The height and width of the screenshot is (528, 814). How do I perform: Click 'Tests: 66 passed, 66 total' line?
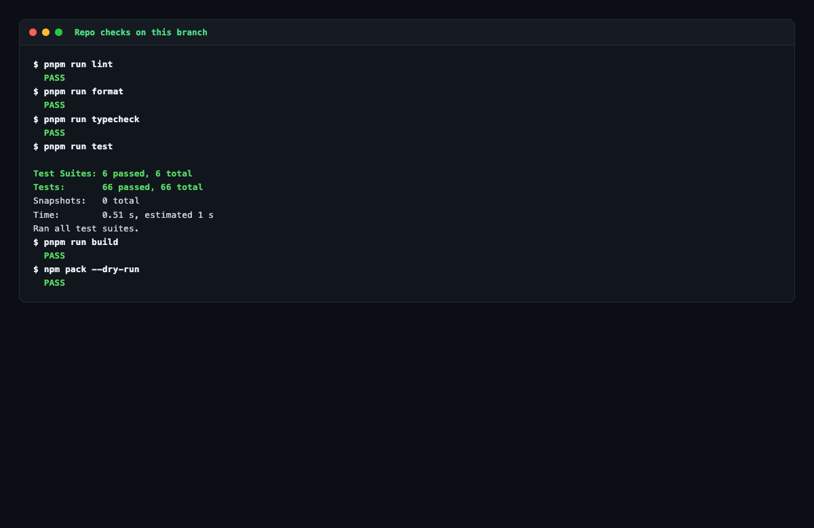[x=118, y=187]
